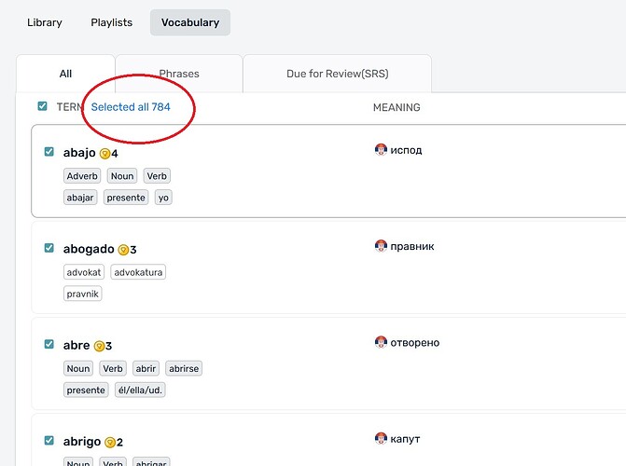Click the meaning отворено
This screenshot has width=626, height=466.
pyautogui.click(x=415, y=343)
